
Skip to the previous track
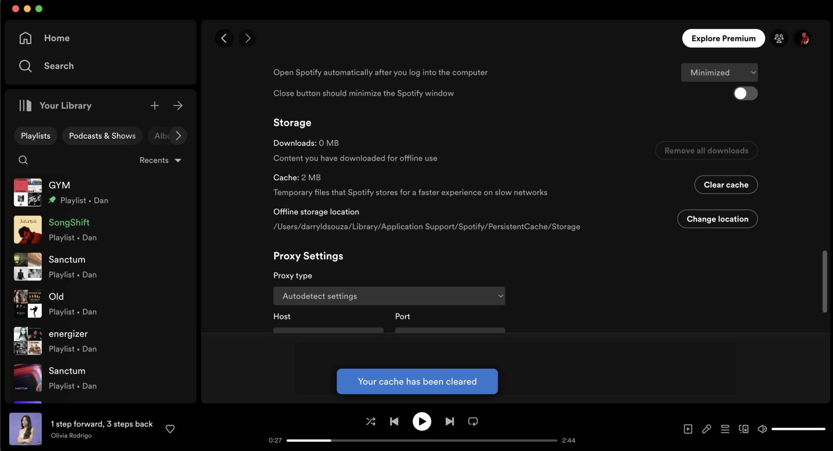[394, 421]
